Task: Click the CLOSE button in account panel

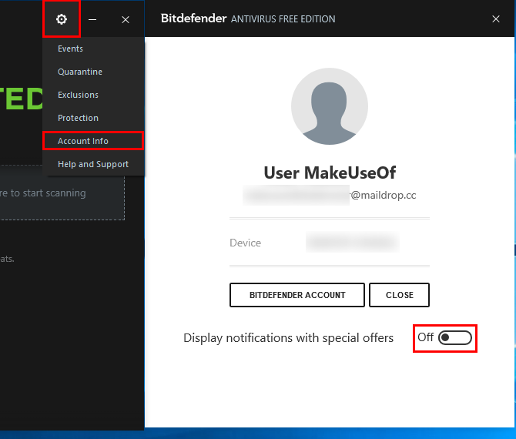Action: click(x=399, y=295)
